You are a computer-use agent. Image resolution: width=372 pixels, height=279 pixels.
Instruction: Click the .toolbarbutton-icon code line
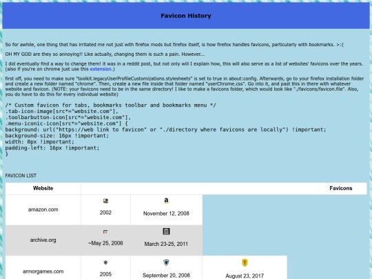click(68, 117)
